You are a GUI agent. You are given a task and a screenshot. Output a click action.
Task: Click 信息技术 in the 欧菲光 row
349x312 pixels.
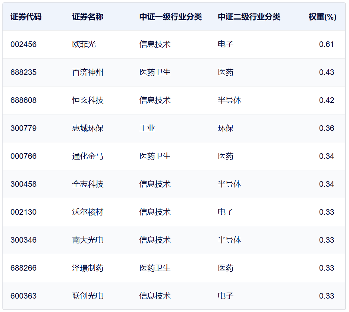pos(155,44)
